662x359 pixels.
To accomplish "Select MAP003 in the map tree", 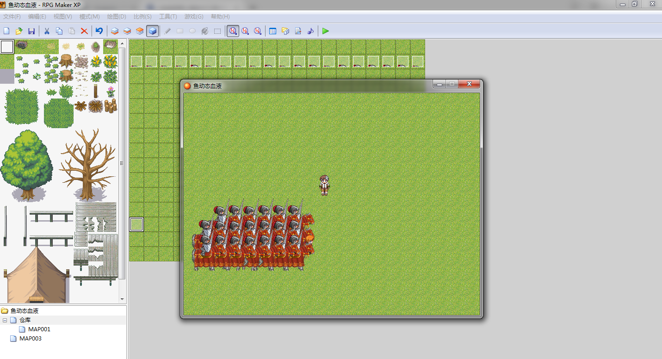I will coord(31,339).
